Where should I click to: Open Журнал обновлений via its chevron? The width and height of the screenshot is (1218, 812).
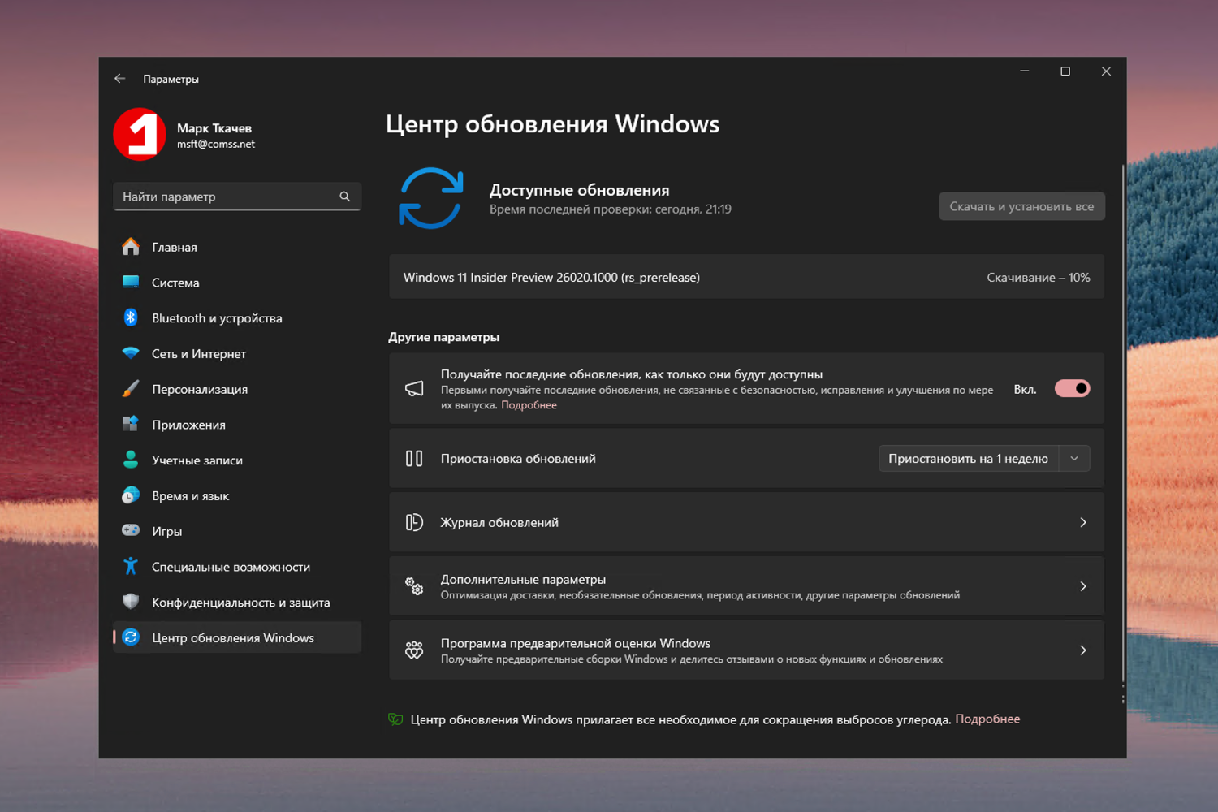point(1083,522)
